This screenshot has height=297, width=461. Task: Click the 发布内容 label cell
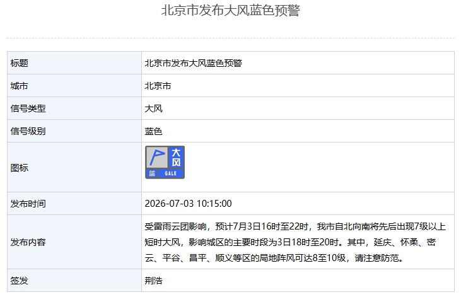tap(74, 242)
